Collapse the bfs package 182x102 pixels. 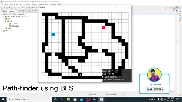pos(6,21)
